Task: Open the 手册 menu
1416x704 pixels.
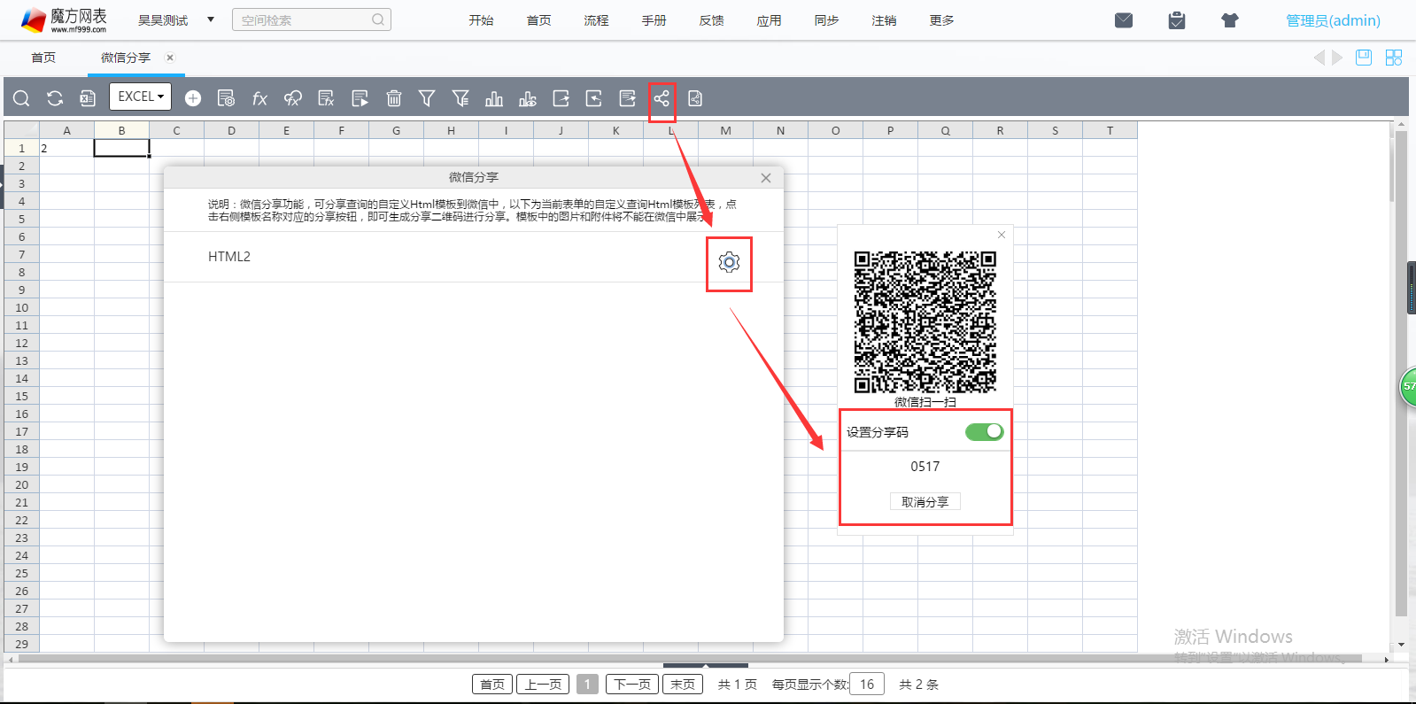Action: click(x=654, y=20)
